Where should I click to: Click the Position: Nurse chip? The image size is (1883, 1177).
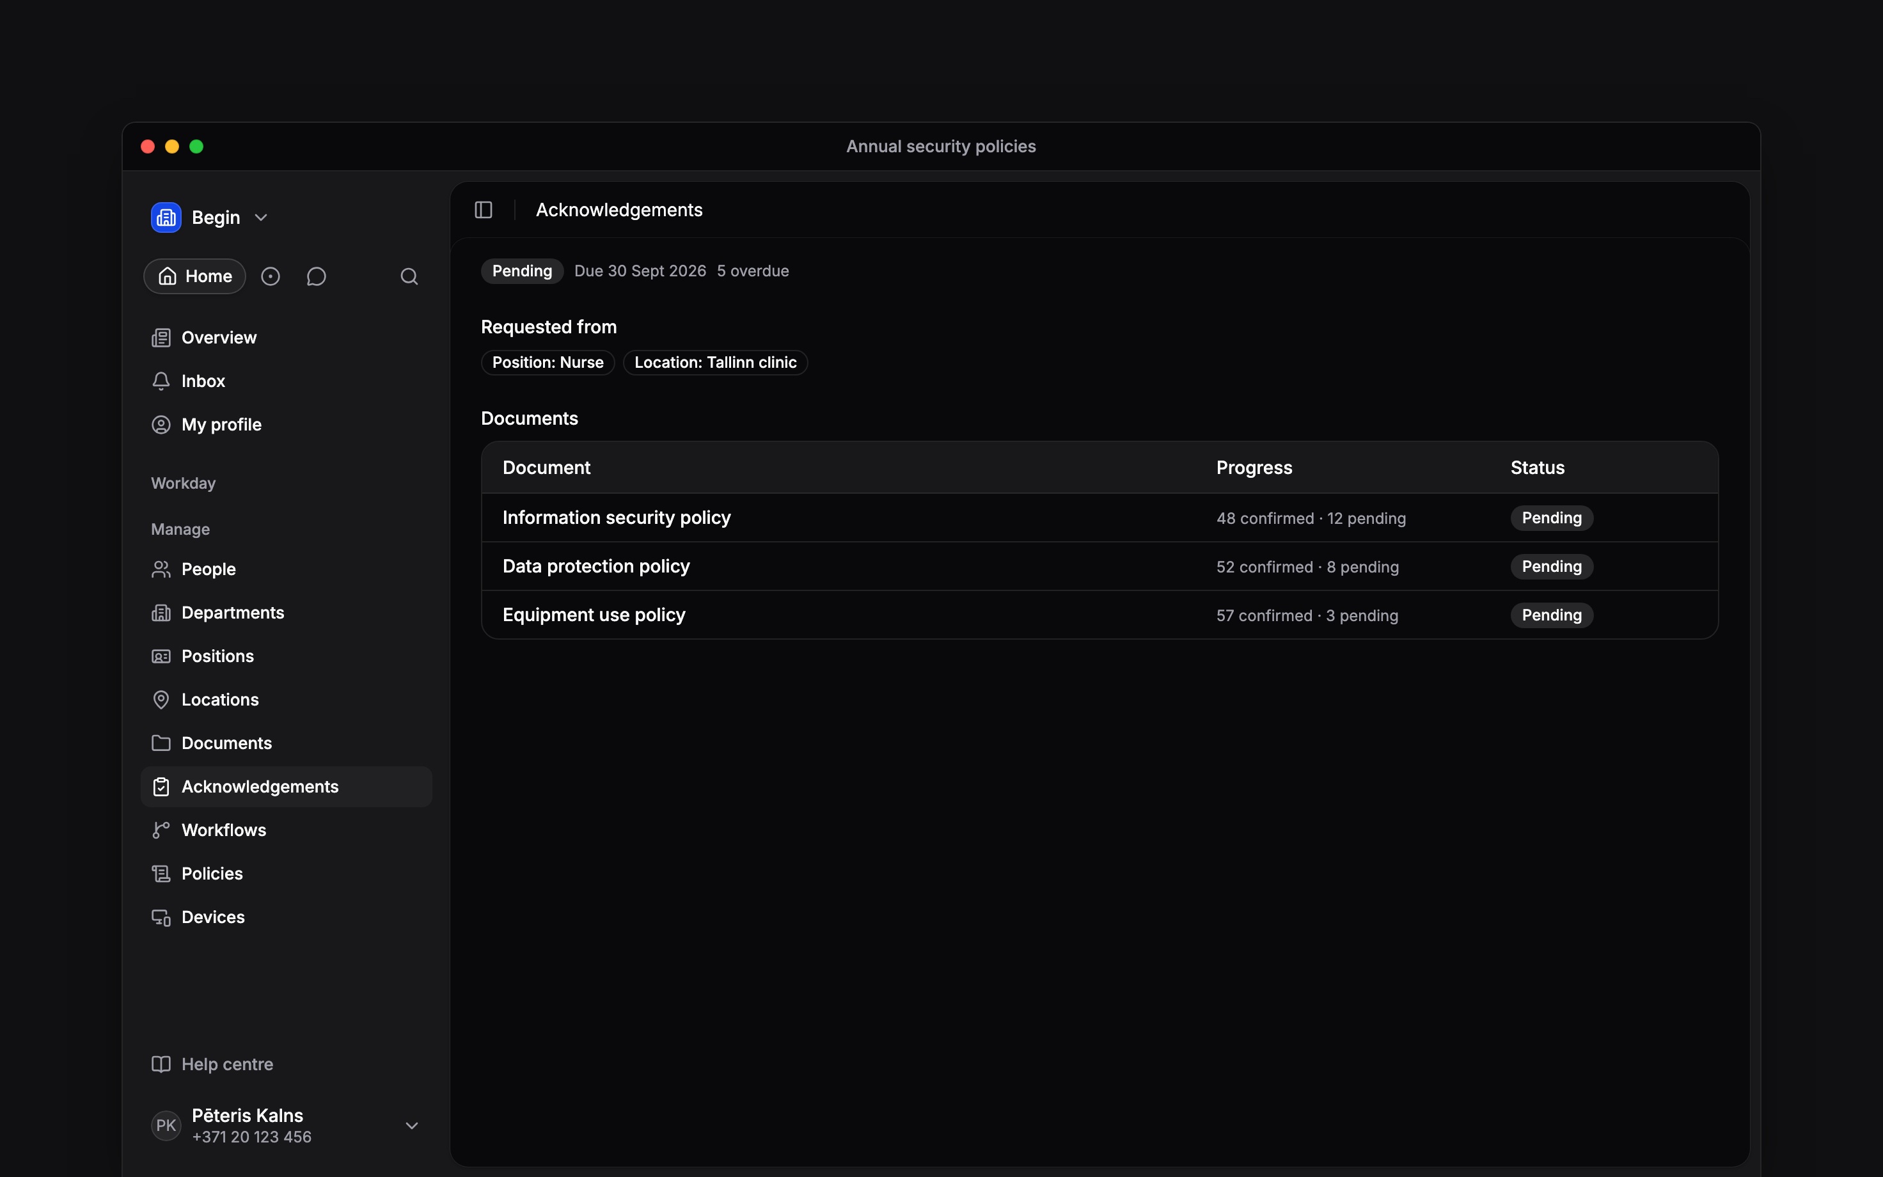[x=548, y=363]
